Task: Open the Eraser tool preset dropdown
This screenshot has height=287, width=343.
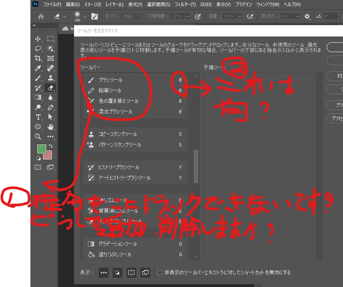Action: click(x=64, y=17)
